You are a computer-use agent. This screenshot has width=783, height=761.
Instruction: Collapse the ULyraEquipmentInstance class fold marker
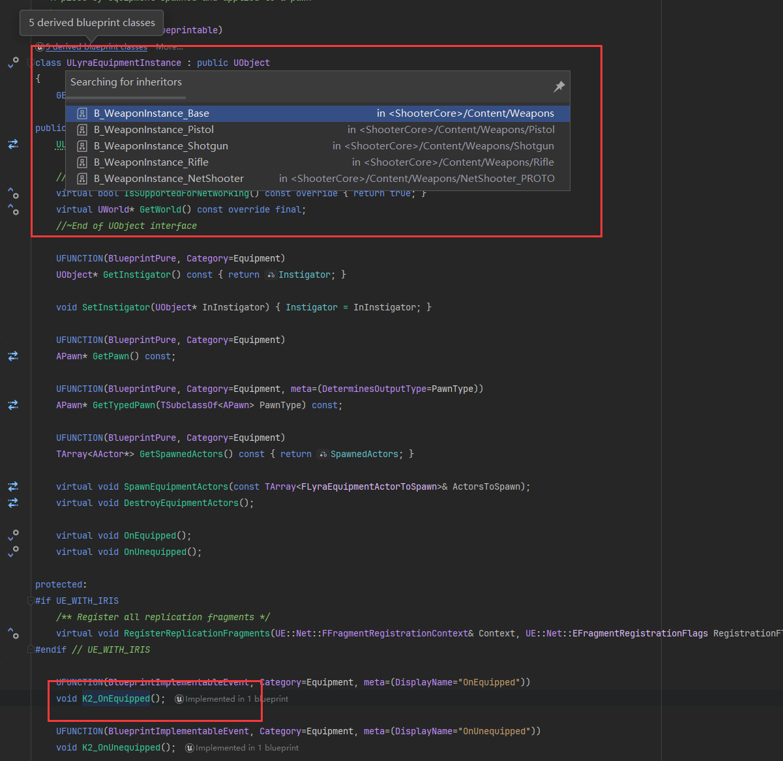[31, 63]
